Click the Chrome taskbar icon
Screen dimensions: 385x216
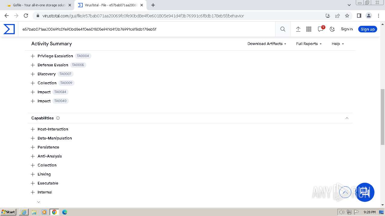click(54, 212)
